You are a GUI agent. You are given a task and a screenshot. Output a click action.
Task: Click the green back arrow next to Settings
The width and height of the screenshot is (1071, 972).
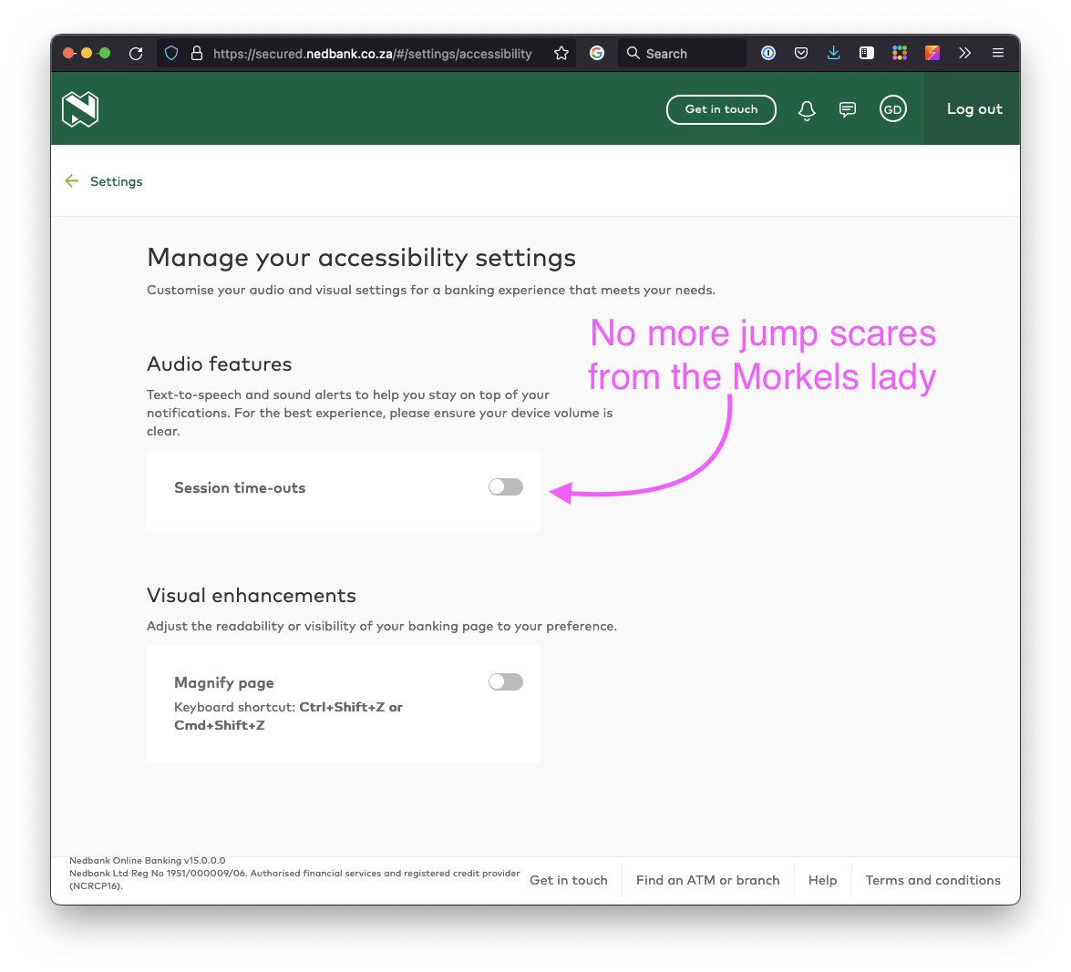(x=72, y=181)
